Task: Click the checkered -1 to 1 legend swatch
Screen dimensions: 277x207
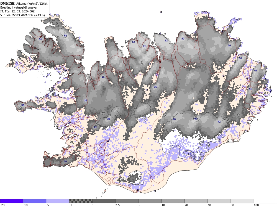Action: tap(81, 201)
